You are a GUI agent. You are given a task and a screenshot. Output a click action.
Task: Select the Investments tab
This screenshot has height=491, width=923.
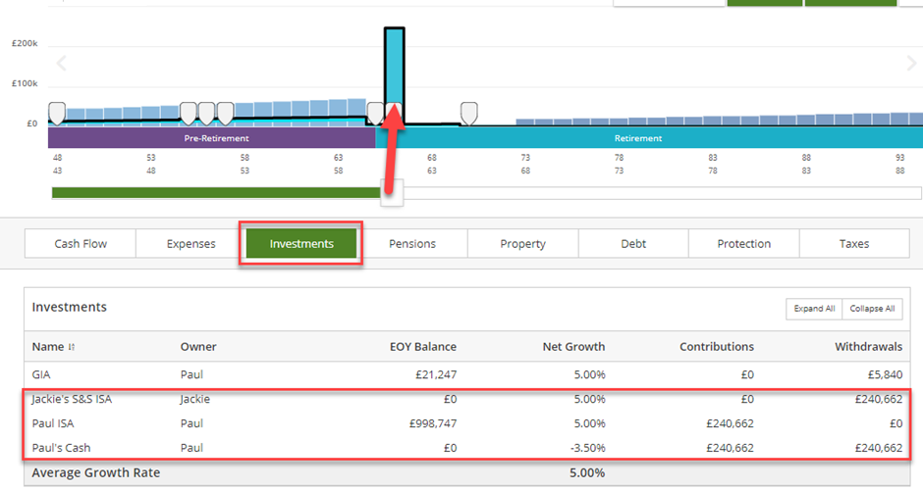(x=301, y=244)
